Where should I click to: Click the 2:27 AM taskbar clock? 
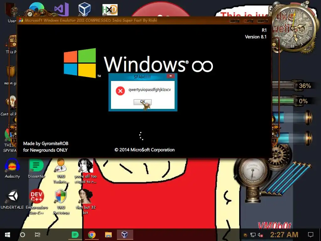[x=284, y=235]
